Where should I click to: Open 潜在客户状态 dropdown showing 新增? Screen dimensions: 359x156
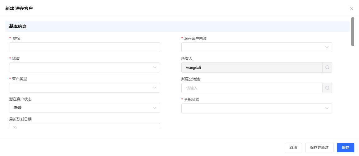pos(85,108)
